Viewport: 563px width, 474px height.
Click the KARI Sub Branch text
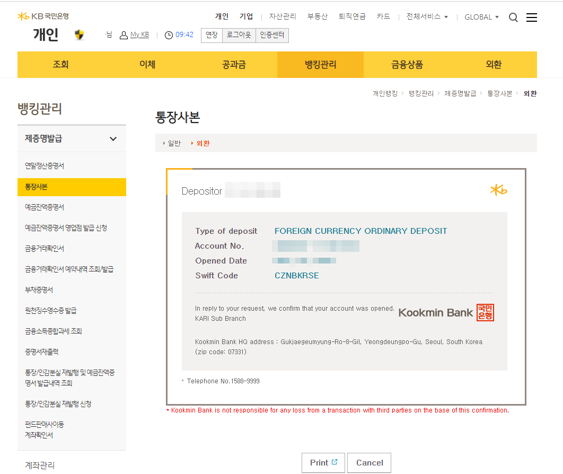click(x=221, y=319)
